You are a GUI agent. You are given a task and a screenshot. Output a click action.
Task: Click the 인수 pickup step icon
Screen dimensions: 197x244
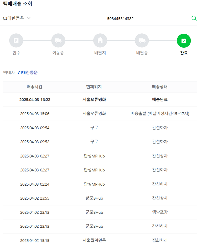(16, 40)
